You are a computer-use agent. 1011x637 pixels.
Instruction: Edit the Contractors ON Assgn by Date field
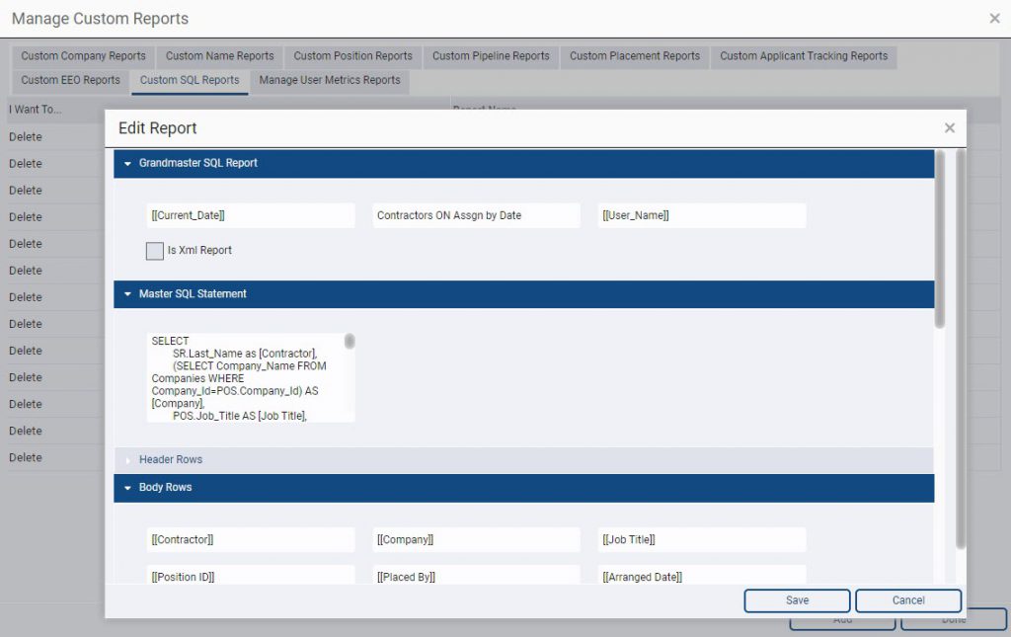pos(477,215)
